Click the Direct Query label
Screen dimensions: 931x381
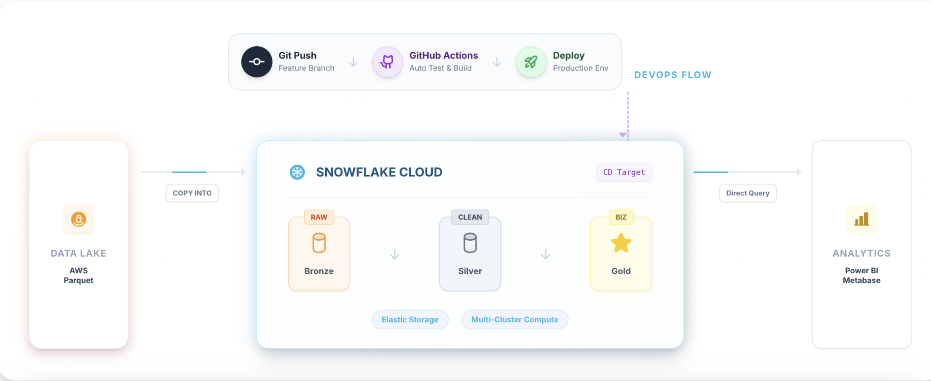coord(748,193)
